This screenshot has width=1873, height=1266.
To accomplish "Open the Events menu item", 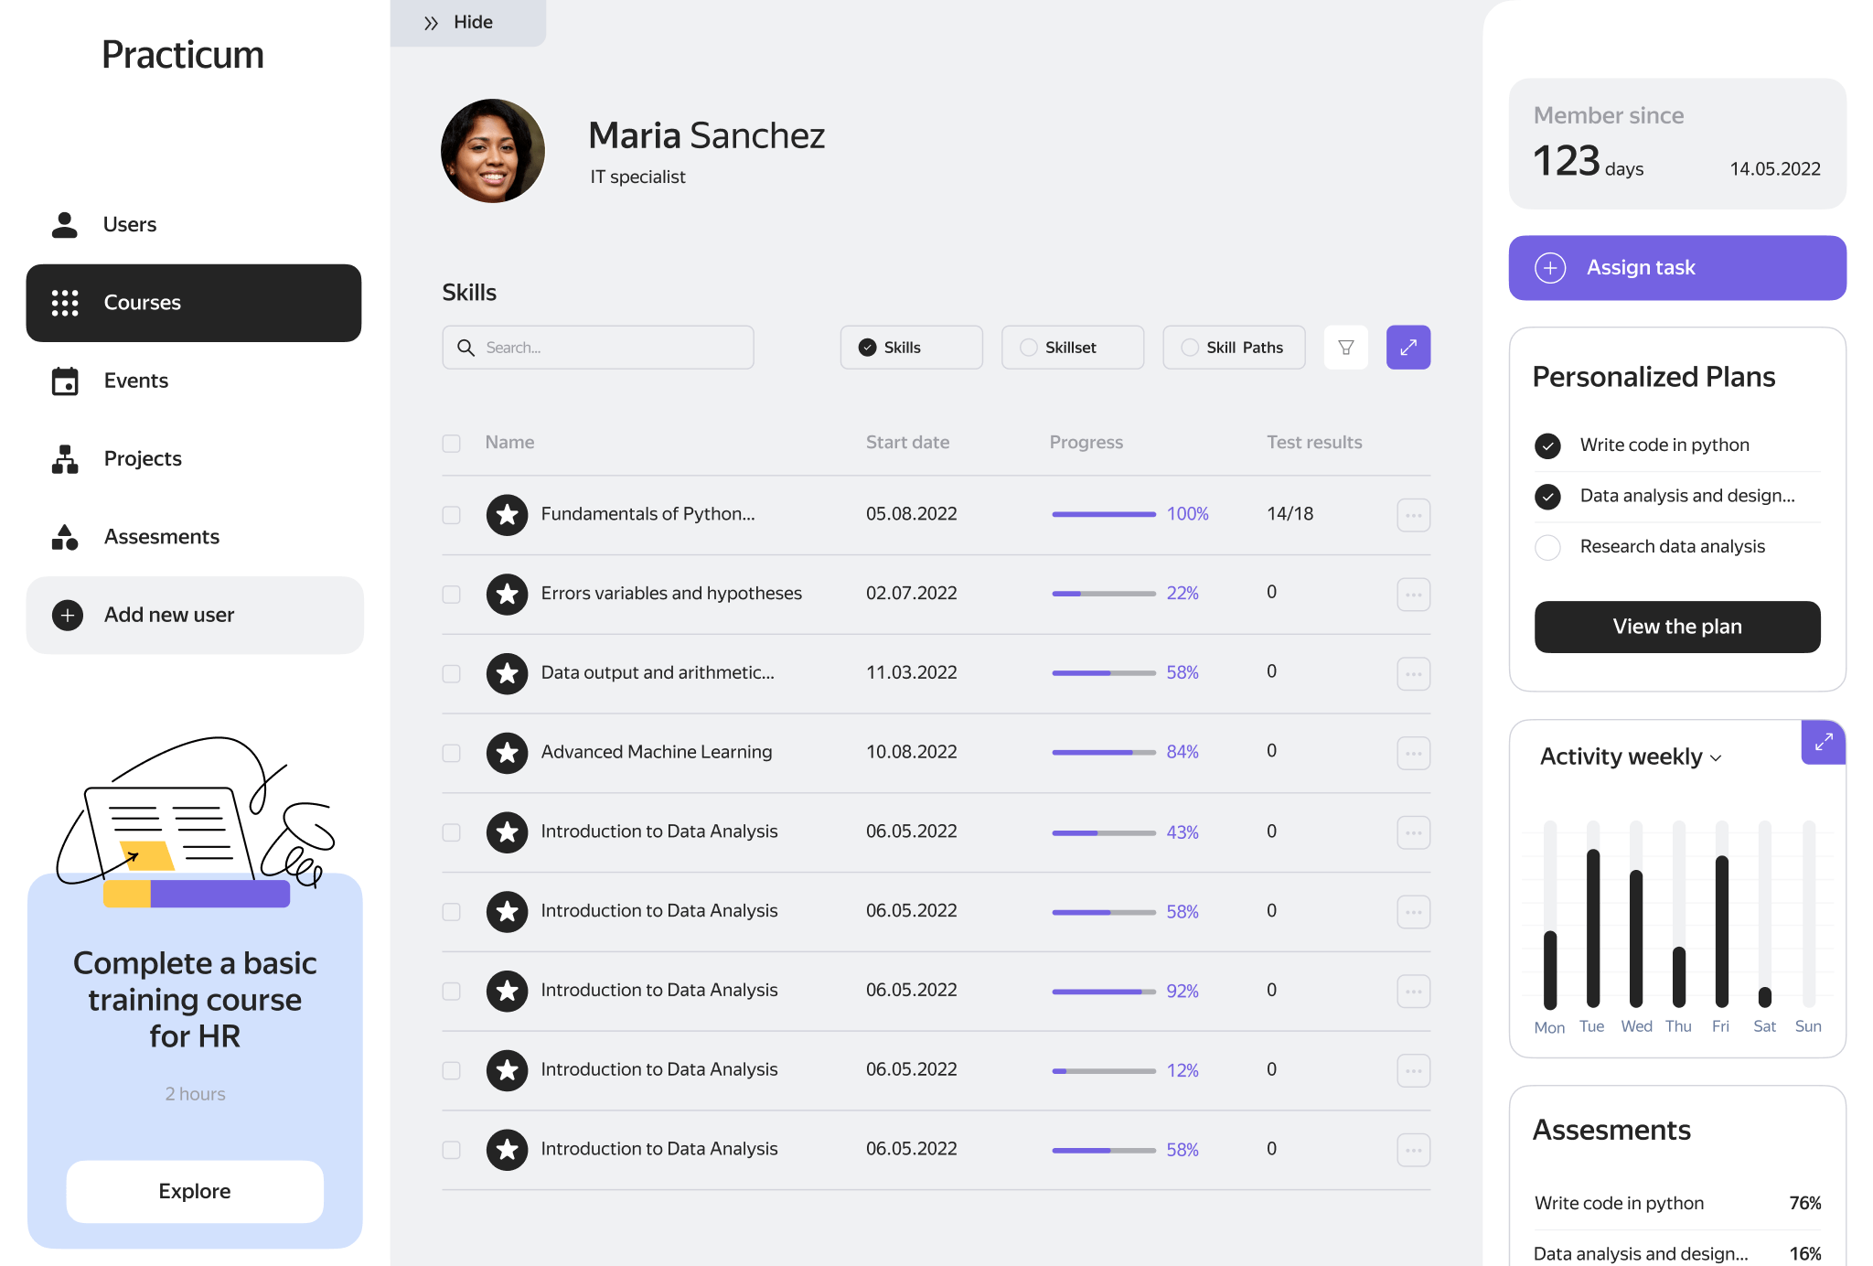I will [x=135, y=381].
